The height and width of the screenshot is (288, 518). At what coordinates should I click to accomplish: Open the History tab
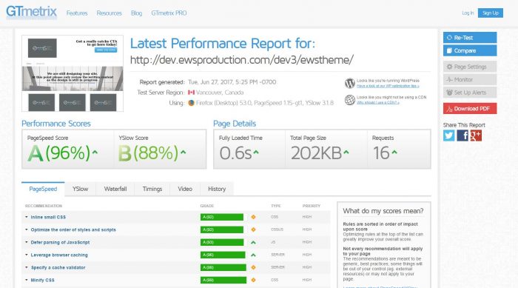[217, 189]
